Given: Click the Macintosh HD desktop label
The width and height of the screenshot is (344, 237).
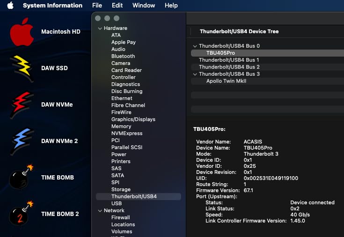Looking at the screenshot, I should [61, 32].
